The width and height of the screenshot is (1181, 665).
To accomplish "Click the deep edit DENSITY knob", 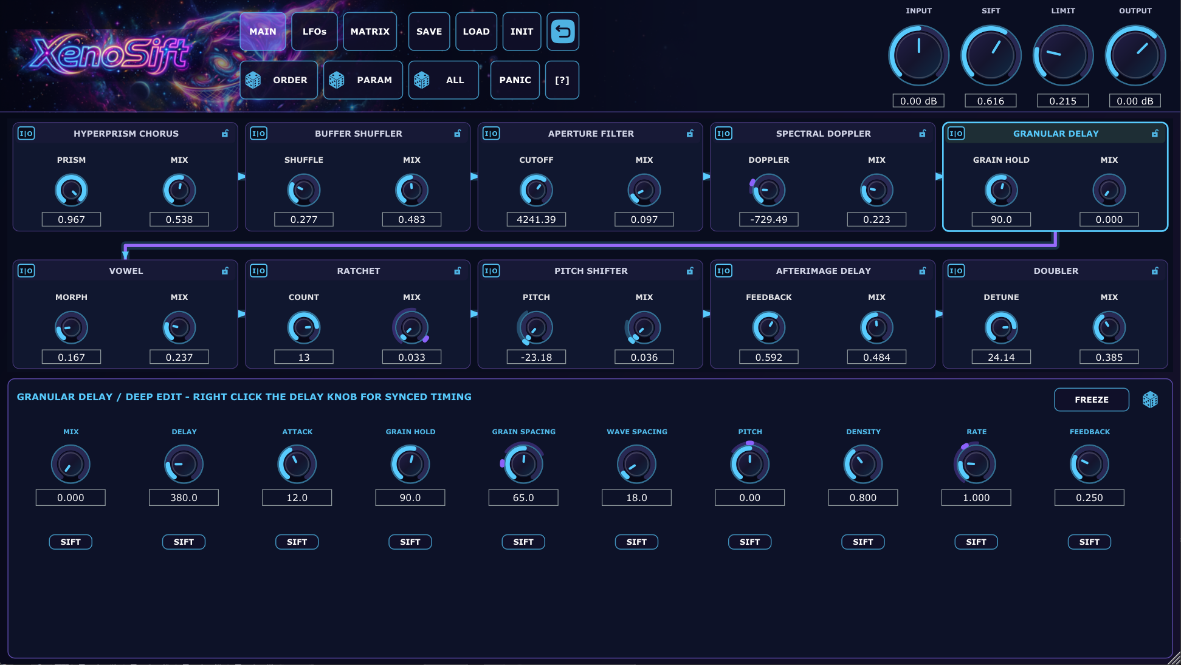I will coord(863,465).
